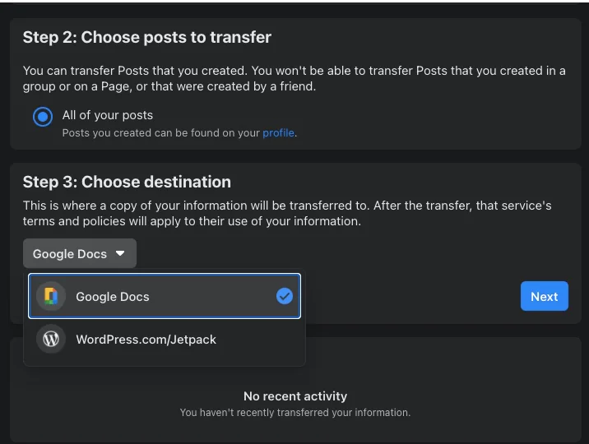This screenshot has height=444, width=589.
Task: Click the WordPress logo icon
Action: (51, 339)
